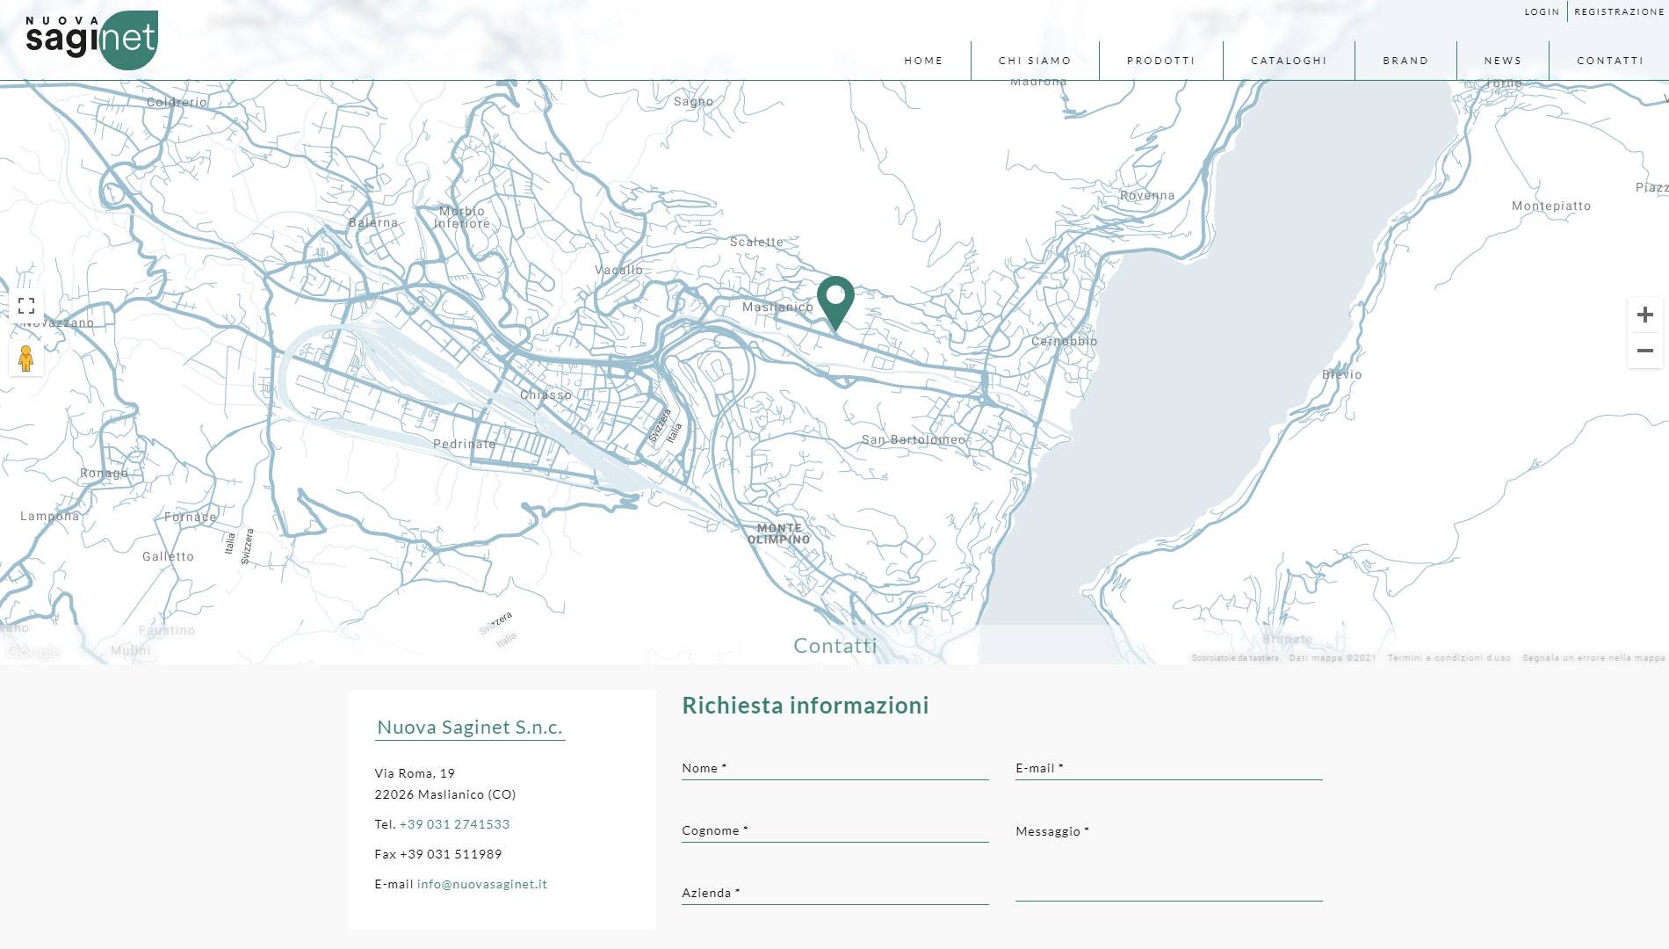Open the Registrazione link

[x=1619, y=12]
